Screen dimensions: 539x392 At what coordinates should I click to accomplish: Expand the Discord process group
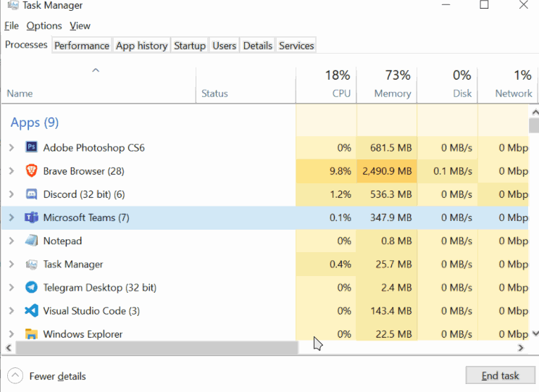(12, 194)
